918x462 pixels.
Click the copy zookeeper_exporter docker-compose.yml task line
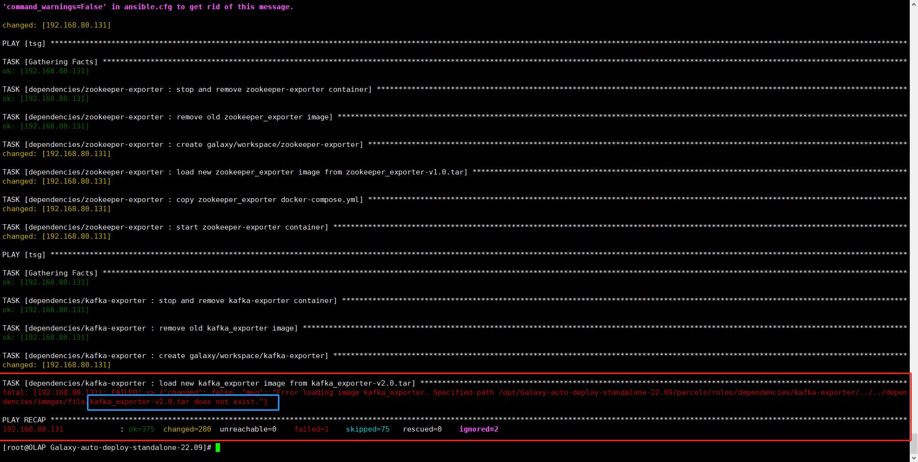point(183,200)
